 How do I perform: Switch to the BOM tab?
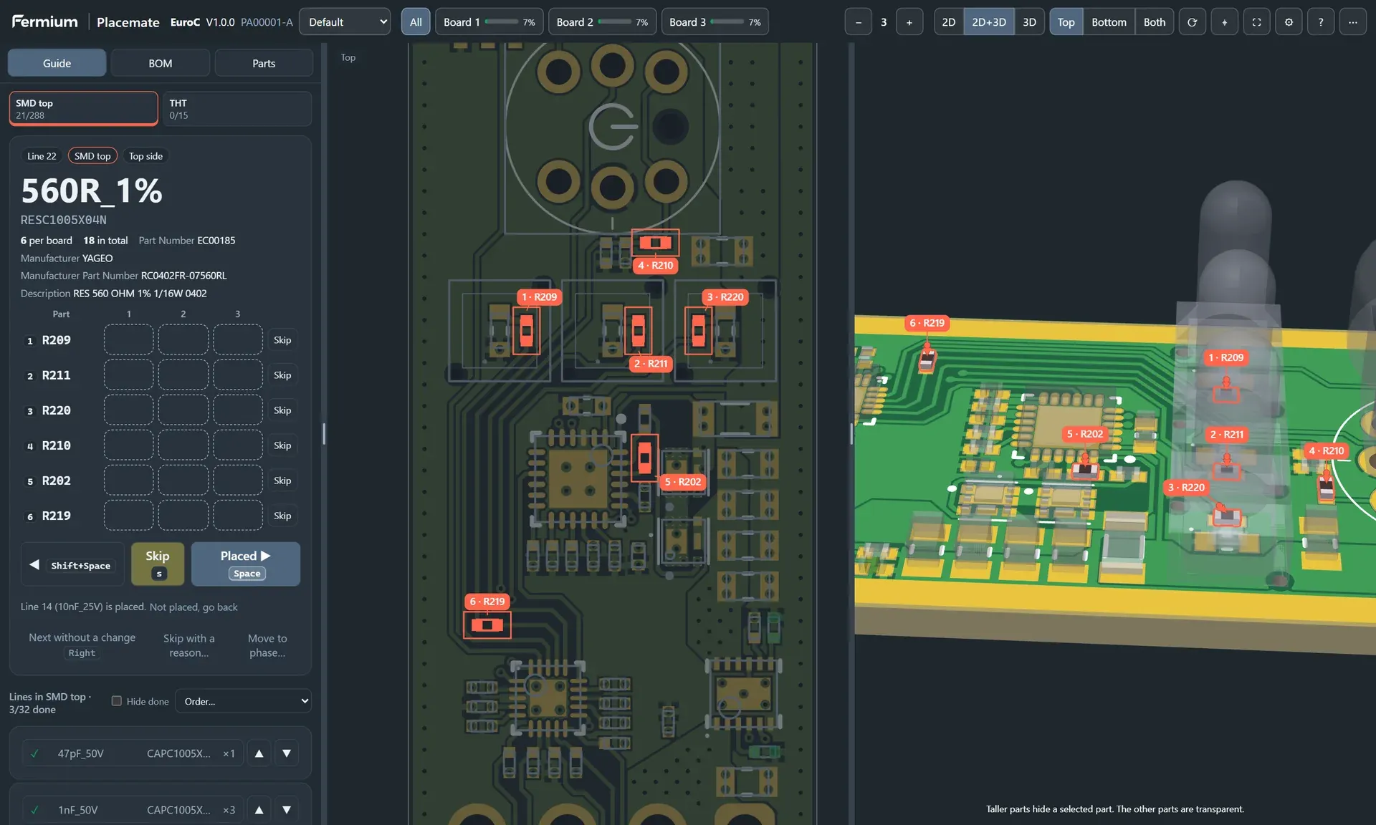coord(161,63)
